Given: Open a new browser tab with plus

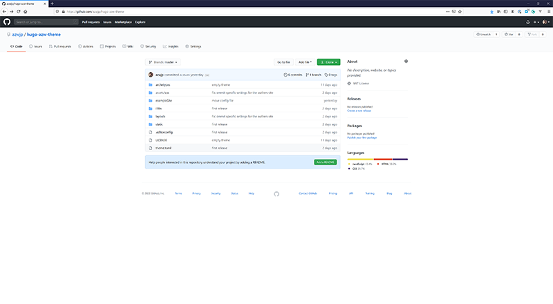Looking at the screenshot, I should [53, 3].
